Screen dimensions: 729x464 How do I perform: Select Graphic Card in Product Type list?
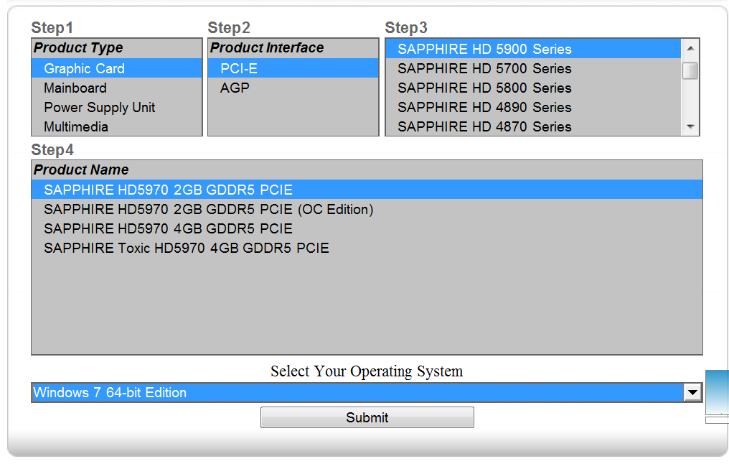click(117, 68)
